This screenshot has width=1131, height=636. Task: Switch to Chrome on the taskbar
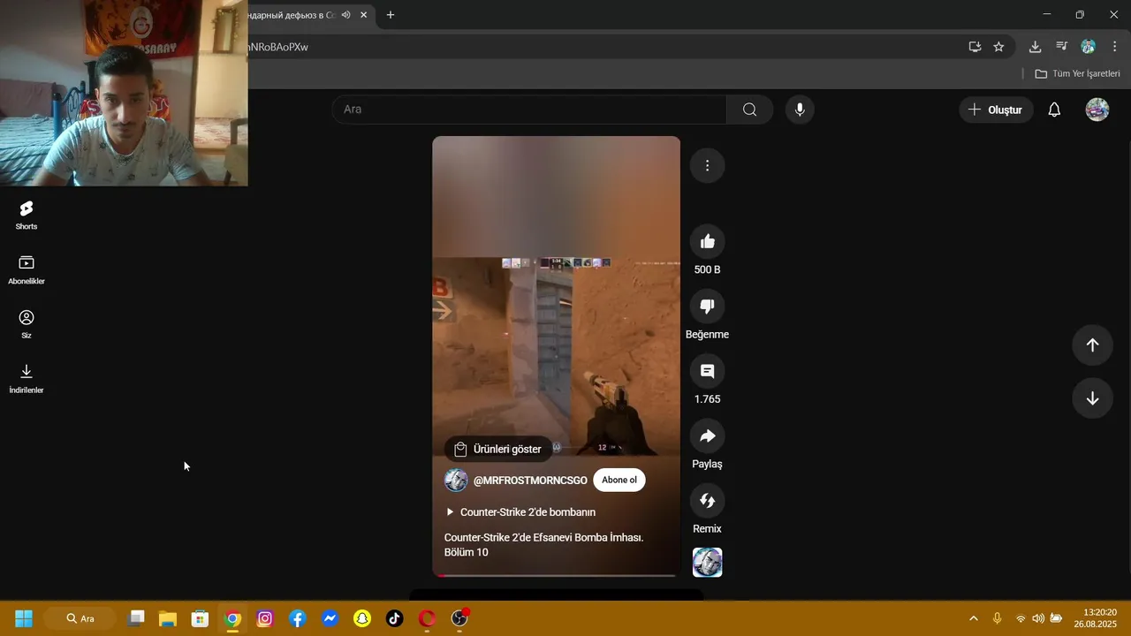233,618
